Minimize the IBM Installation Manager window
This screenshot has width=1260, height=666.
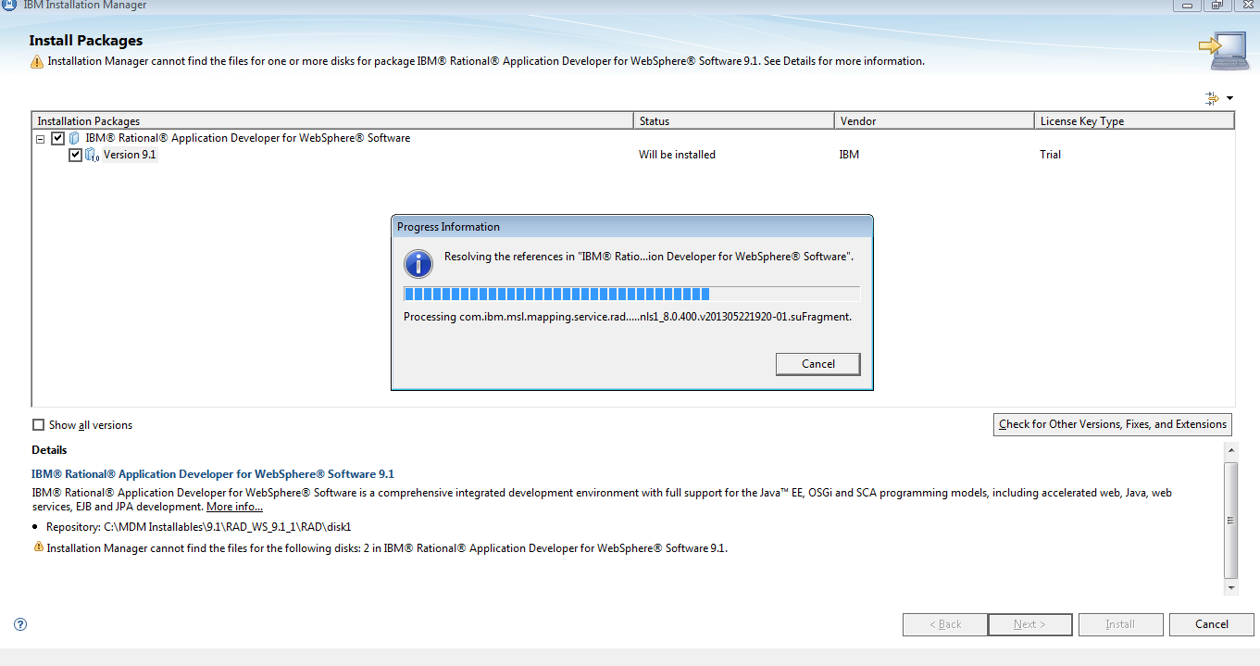[1189, 5]
